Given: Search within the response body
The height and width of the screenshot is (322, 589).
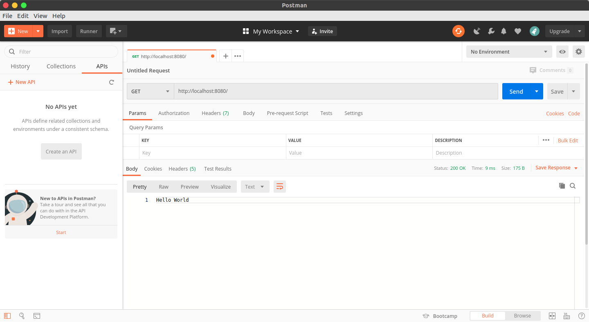Looking at the screenshot, I should click(573, 186).
